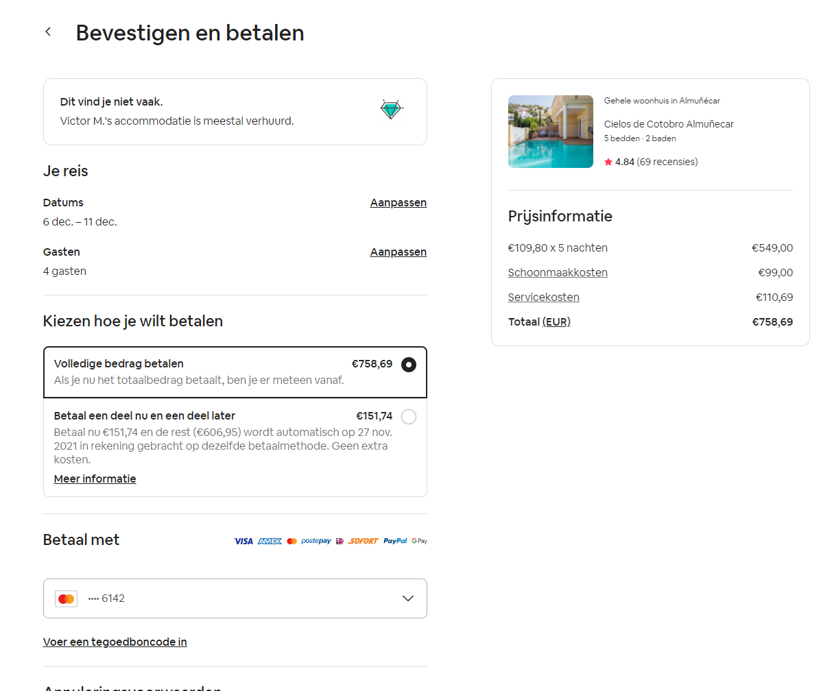Select 'Volledige bedrag betalen' radio button
The height and width of the screenshot is (691, 821).
(408, 365)
